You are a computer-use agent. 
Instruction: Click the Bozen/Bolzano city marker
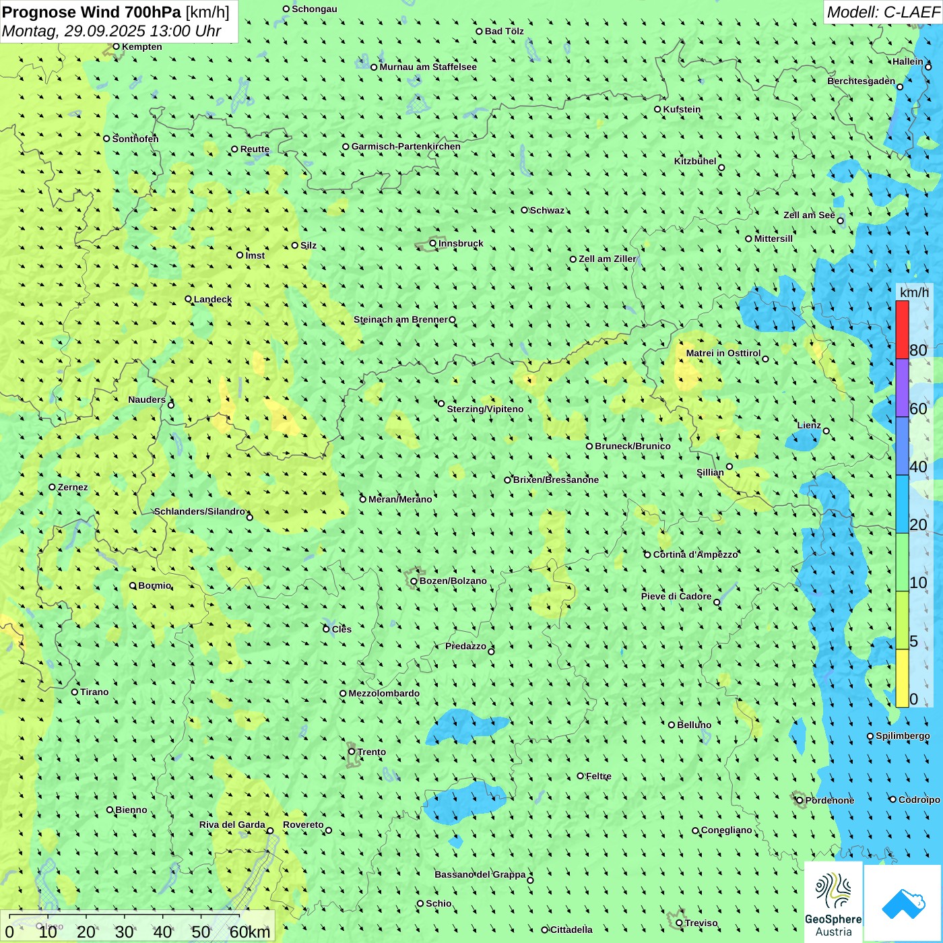414,581
